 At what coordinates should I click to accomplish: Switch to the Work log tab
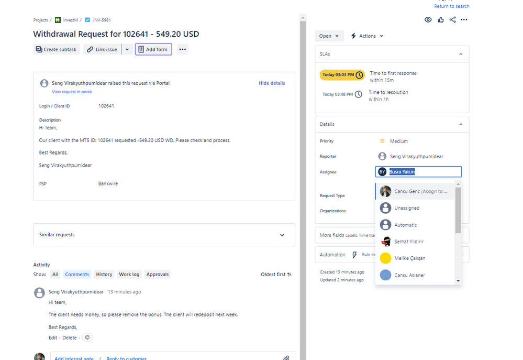(129, 275)
